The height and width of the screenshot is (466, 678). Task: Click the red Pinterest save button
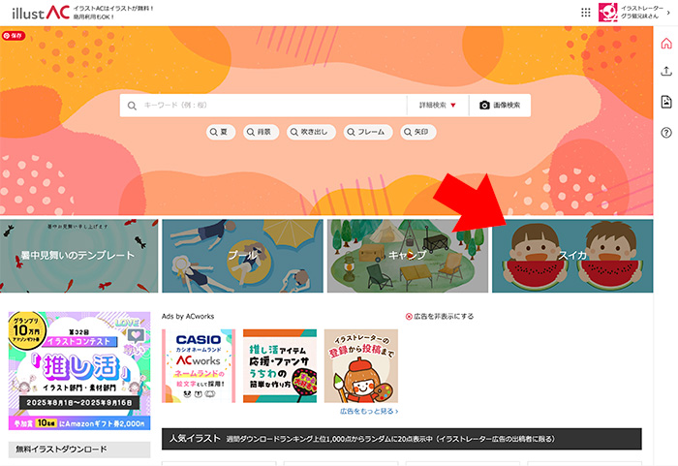[14, 35]
